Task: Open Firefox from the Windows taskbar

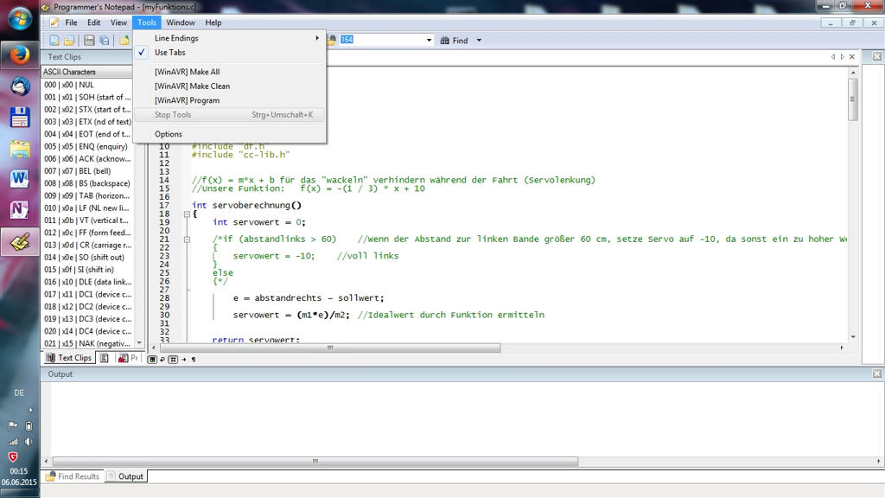Action: (20, 55)
